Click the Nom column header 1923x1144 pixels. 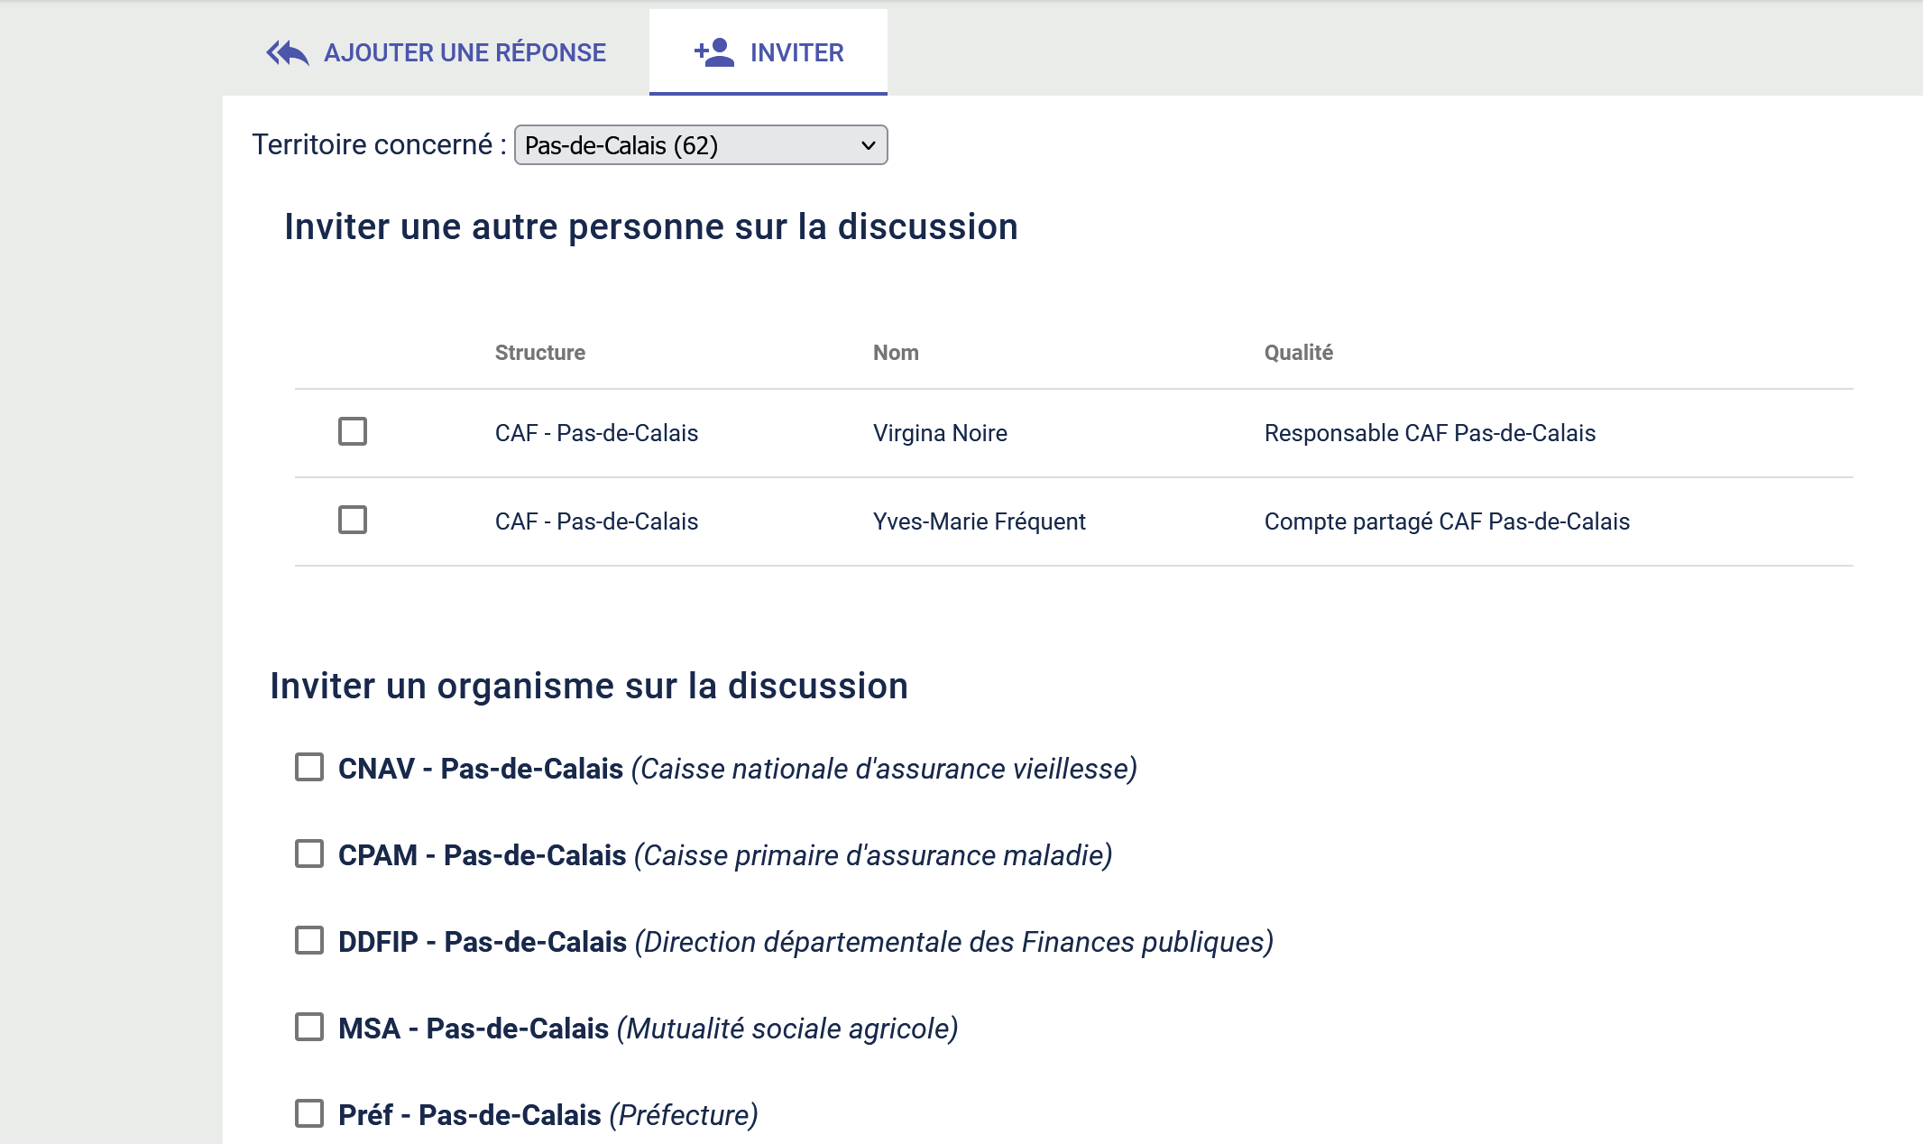pos(895,353)
